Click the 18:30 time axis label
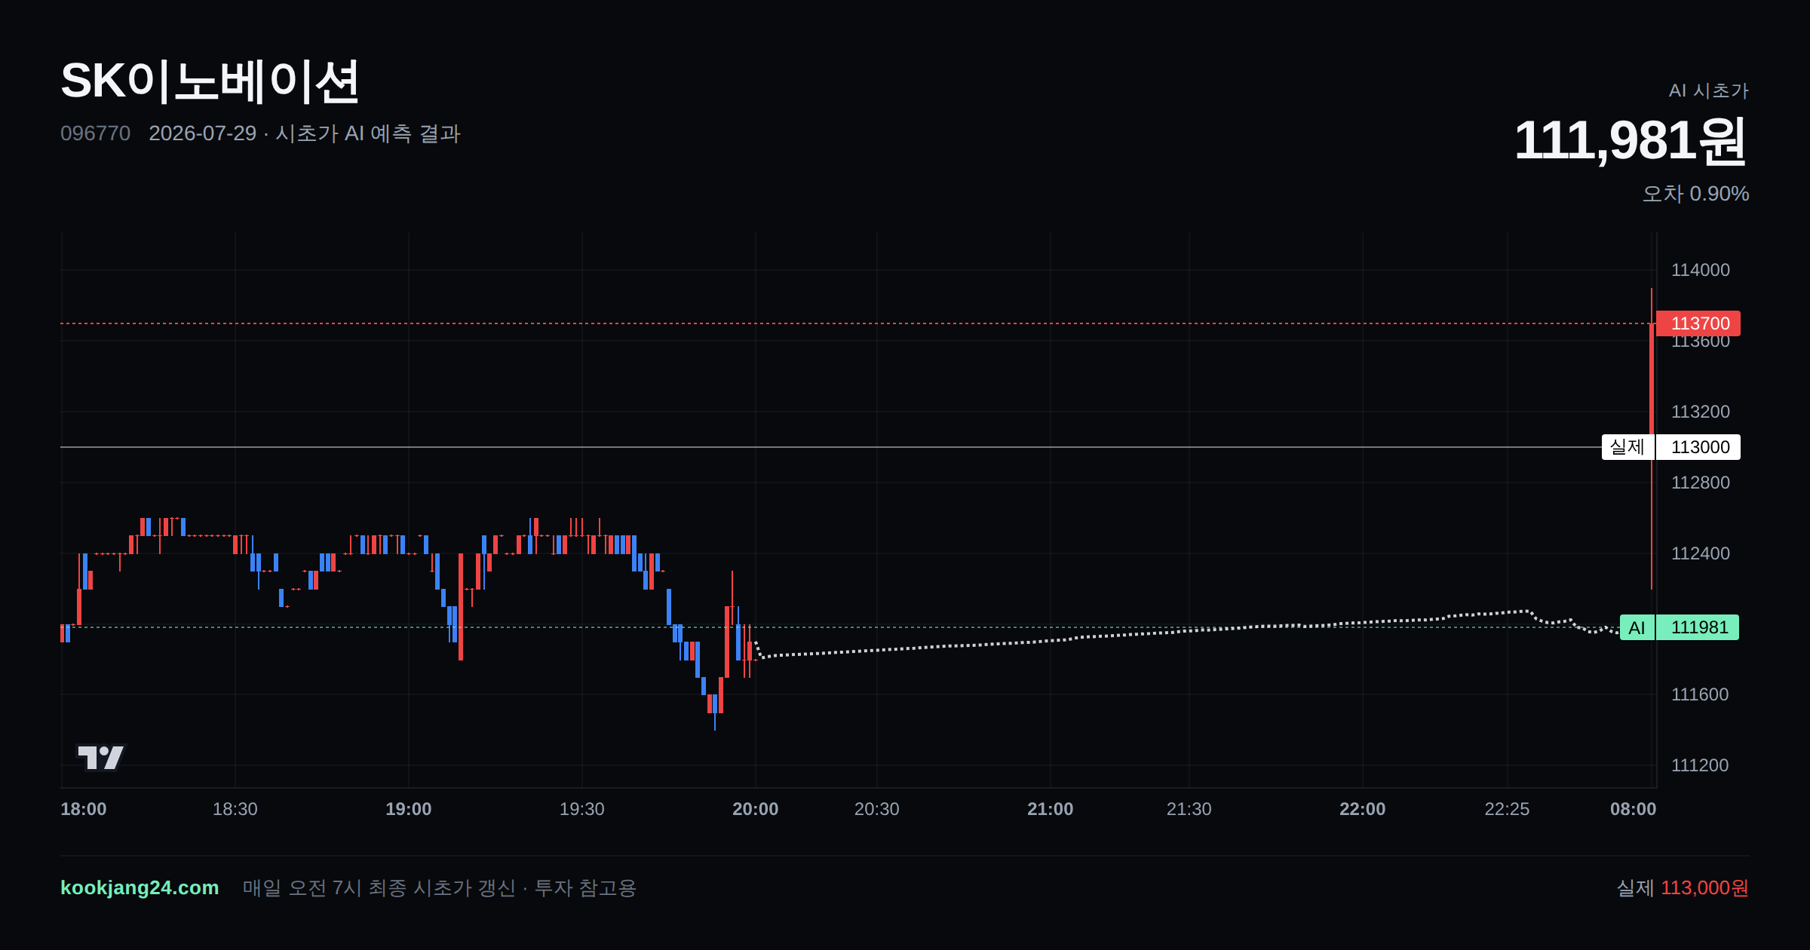 235,809
